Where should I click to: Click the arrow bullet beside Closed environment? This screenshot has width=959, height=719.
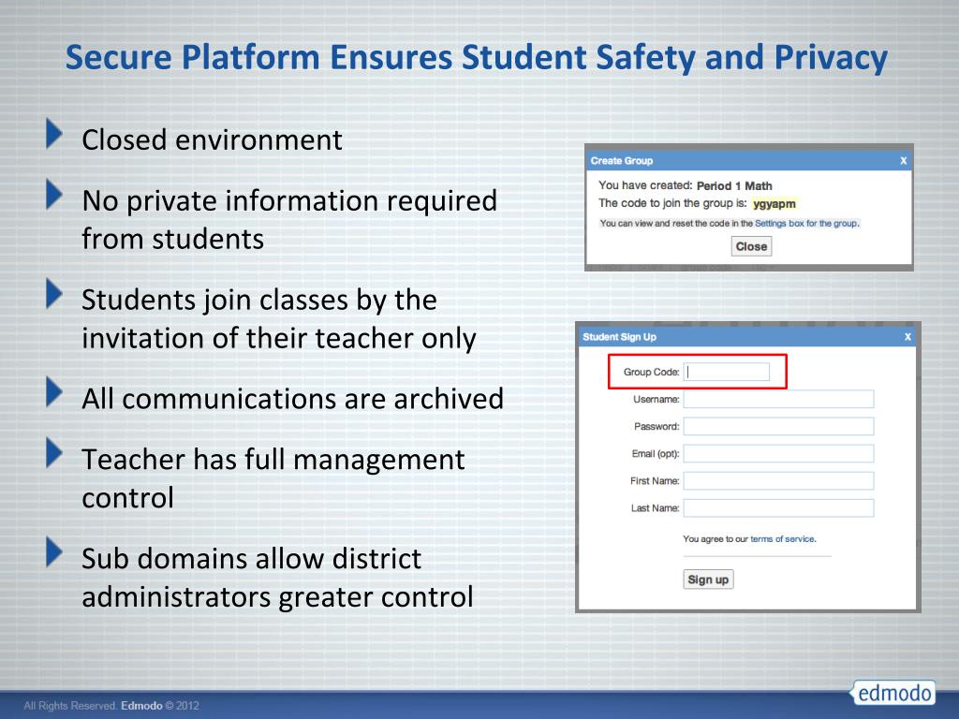[54, 133]
